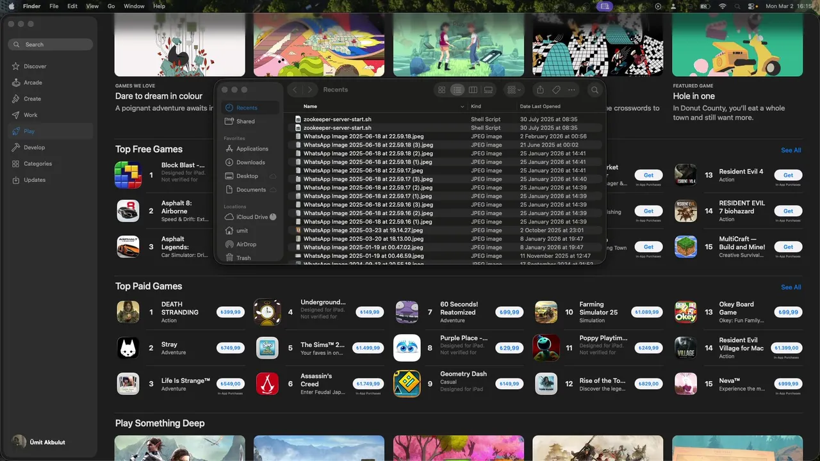Click the Finder back arrow
The width and height of the screenshot is (820, 461).
tap(295, 90)
